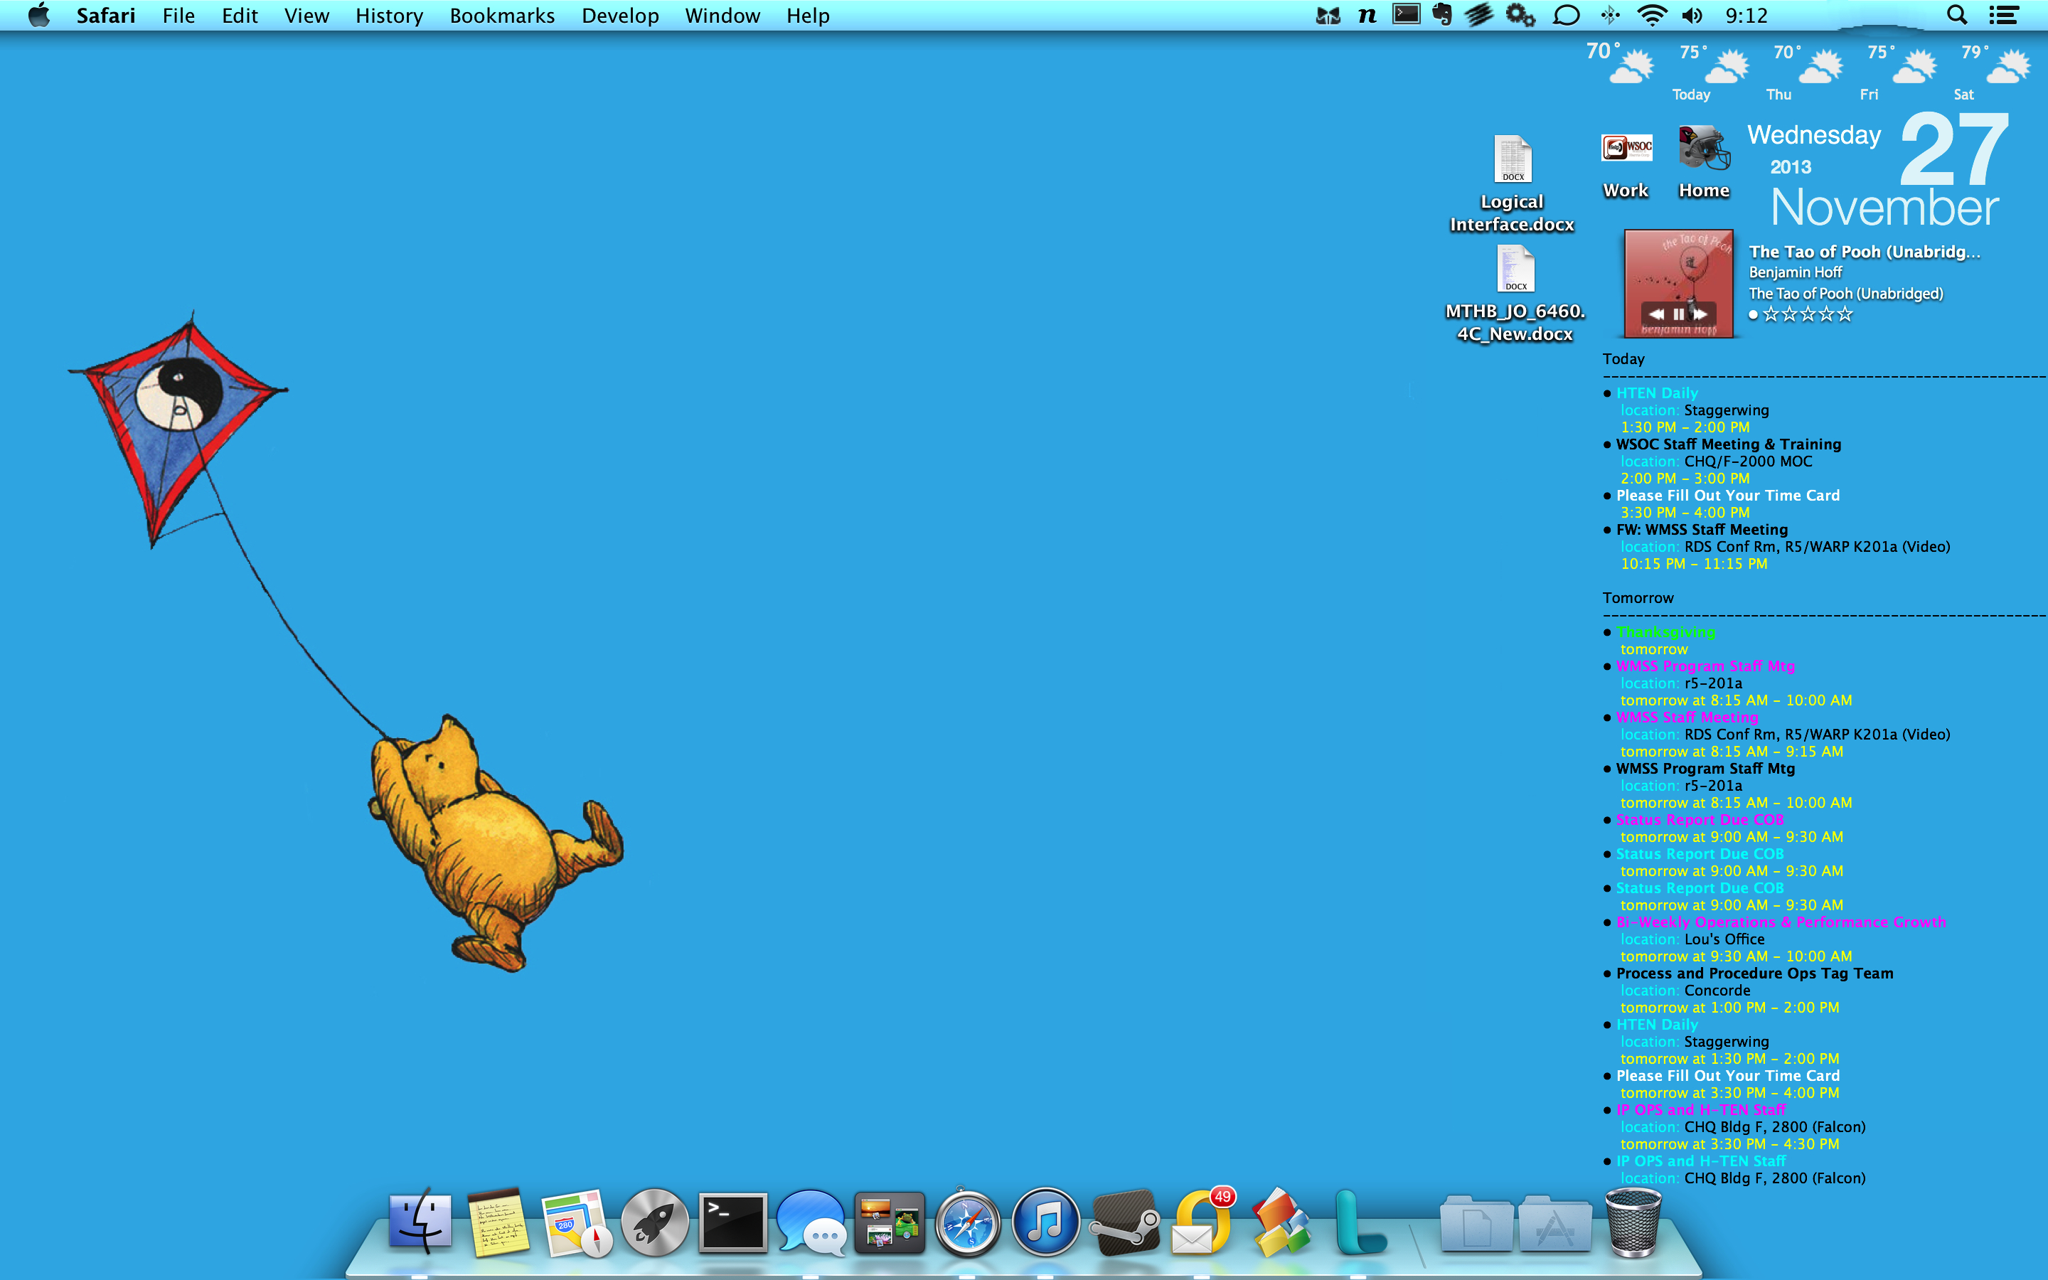Click the Messages bubble menu bar icon
2048x1280 pixels.
click(1567, 15)
